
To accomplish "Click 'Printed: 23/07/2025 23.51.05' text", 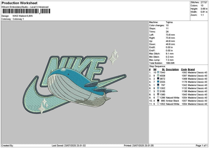I will click(139, 146).
